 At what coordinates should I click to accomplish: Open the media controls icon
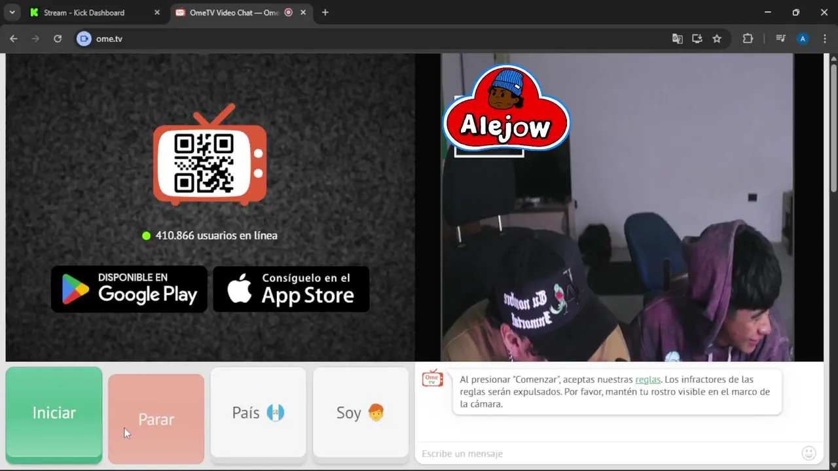(x=780, y=39)
